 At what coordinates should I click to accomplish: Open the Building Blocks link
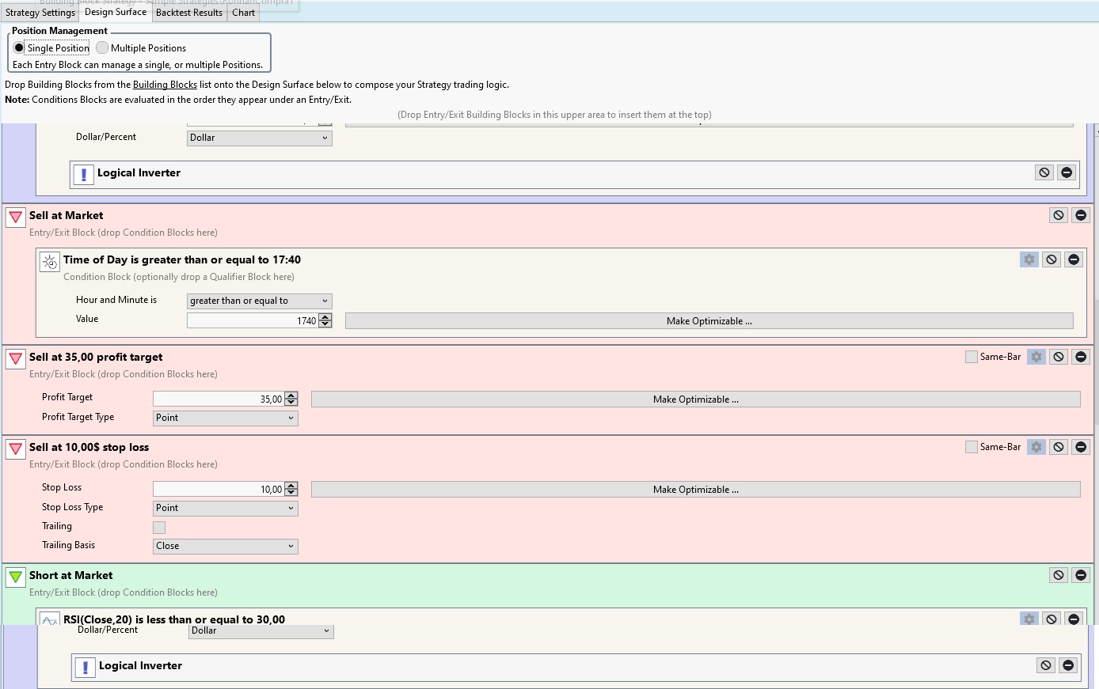[165, 85]
